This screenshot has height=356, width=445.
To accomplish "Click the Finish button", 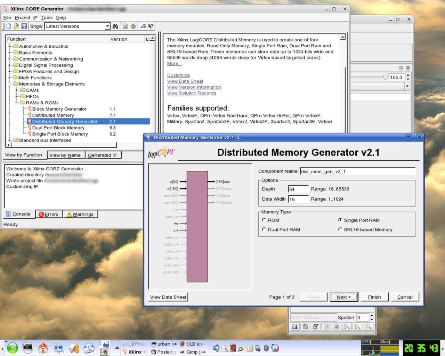I will pos(374,297).
